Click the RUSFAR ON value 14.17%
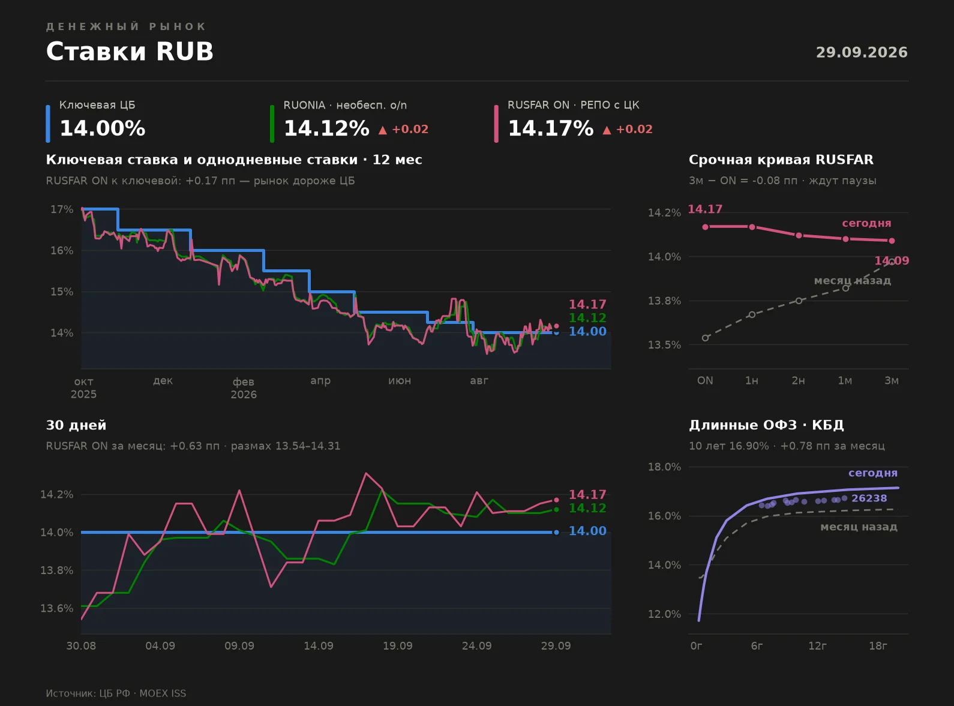The image size is (954, 706). pyautogui.click(x=551, y=128)
